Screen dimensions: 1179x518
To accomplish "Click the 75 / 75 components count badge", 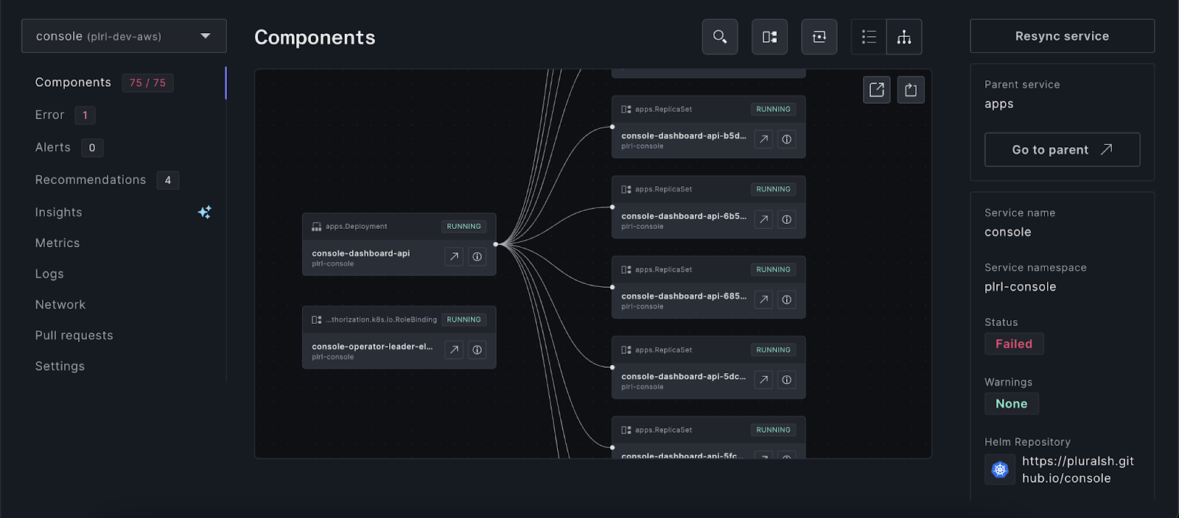I will [x=147, y=82].
